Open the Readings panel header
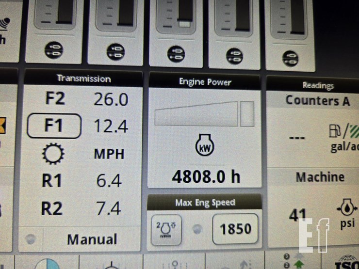 coord(318,85)
